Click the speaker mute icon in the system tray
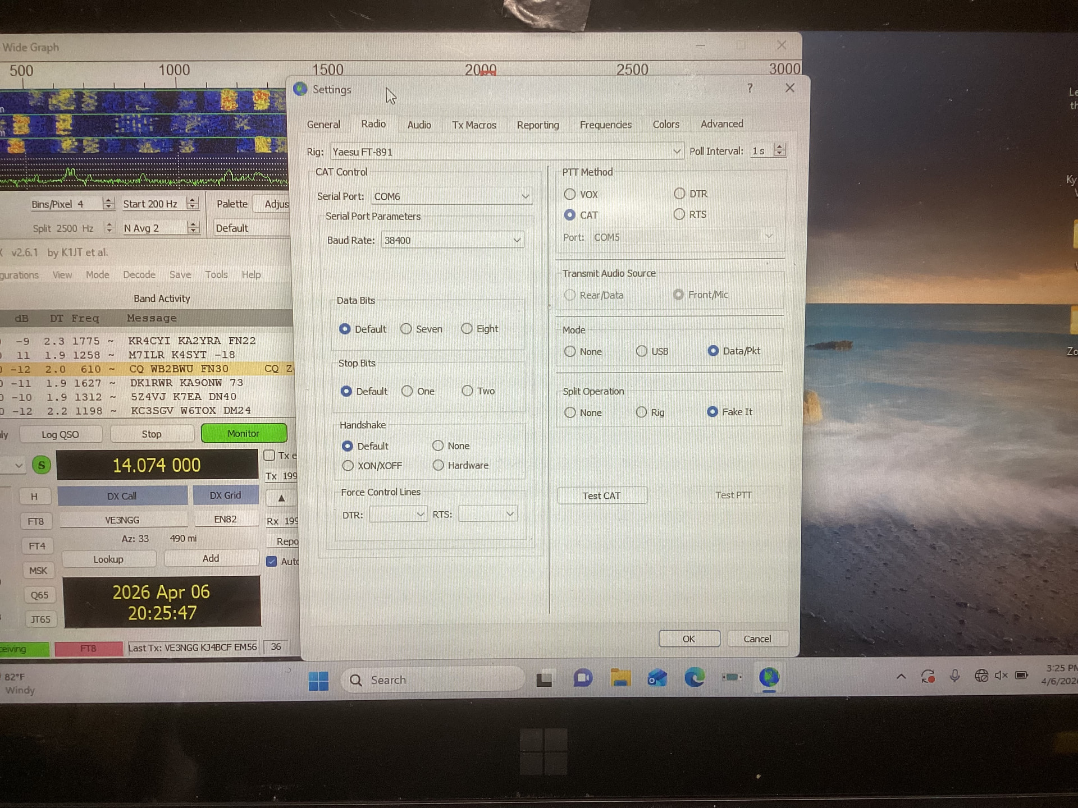The width and height of the screenshot is (1078, 808). click(1001, 676)
